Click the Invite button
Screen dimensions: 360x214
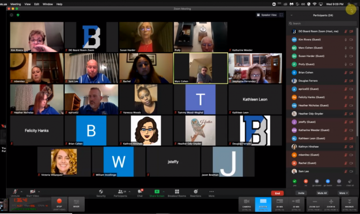coord(301,193)
